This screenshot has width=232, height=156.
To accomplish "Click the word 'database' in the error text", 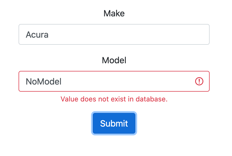I will (x=151, y=99).
